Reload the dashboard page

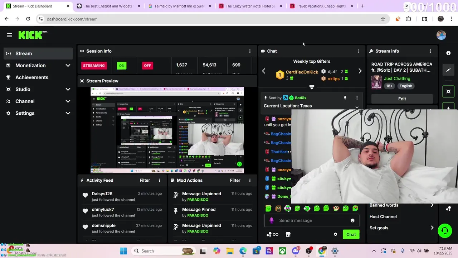28,19
